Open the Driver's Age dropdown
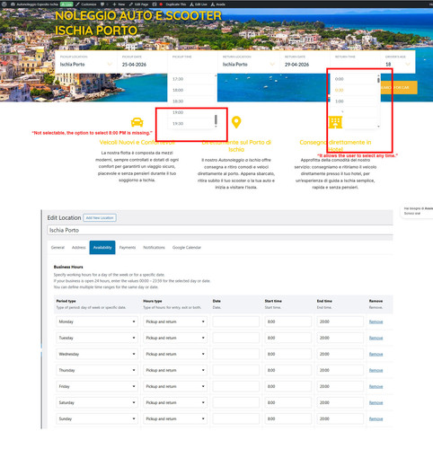This screenshot has height=449, width=433. tap(398, 62)
